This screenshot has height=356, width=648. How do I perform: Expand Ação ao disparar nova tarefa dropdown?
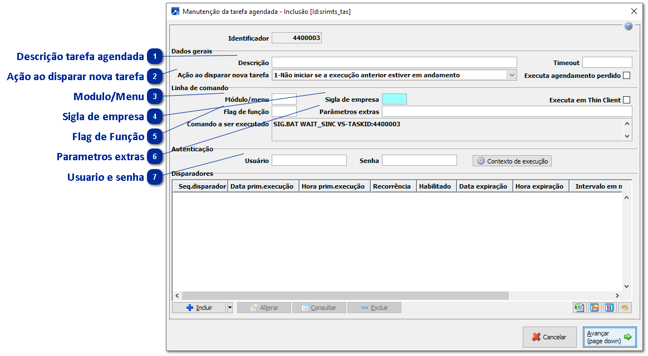point(512,75)
